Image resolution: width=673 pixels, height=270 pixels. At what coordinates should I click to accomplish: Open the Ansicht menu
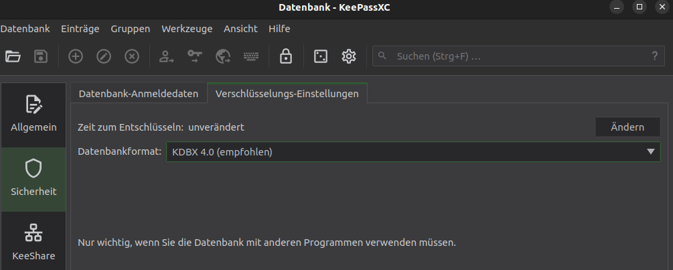240,29
